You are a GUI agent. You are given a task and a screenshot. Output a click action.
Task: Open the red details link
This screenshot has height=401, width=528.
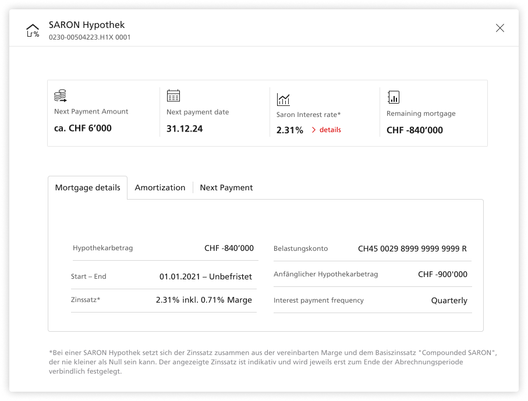point(330,130)
